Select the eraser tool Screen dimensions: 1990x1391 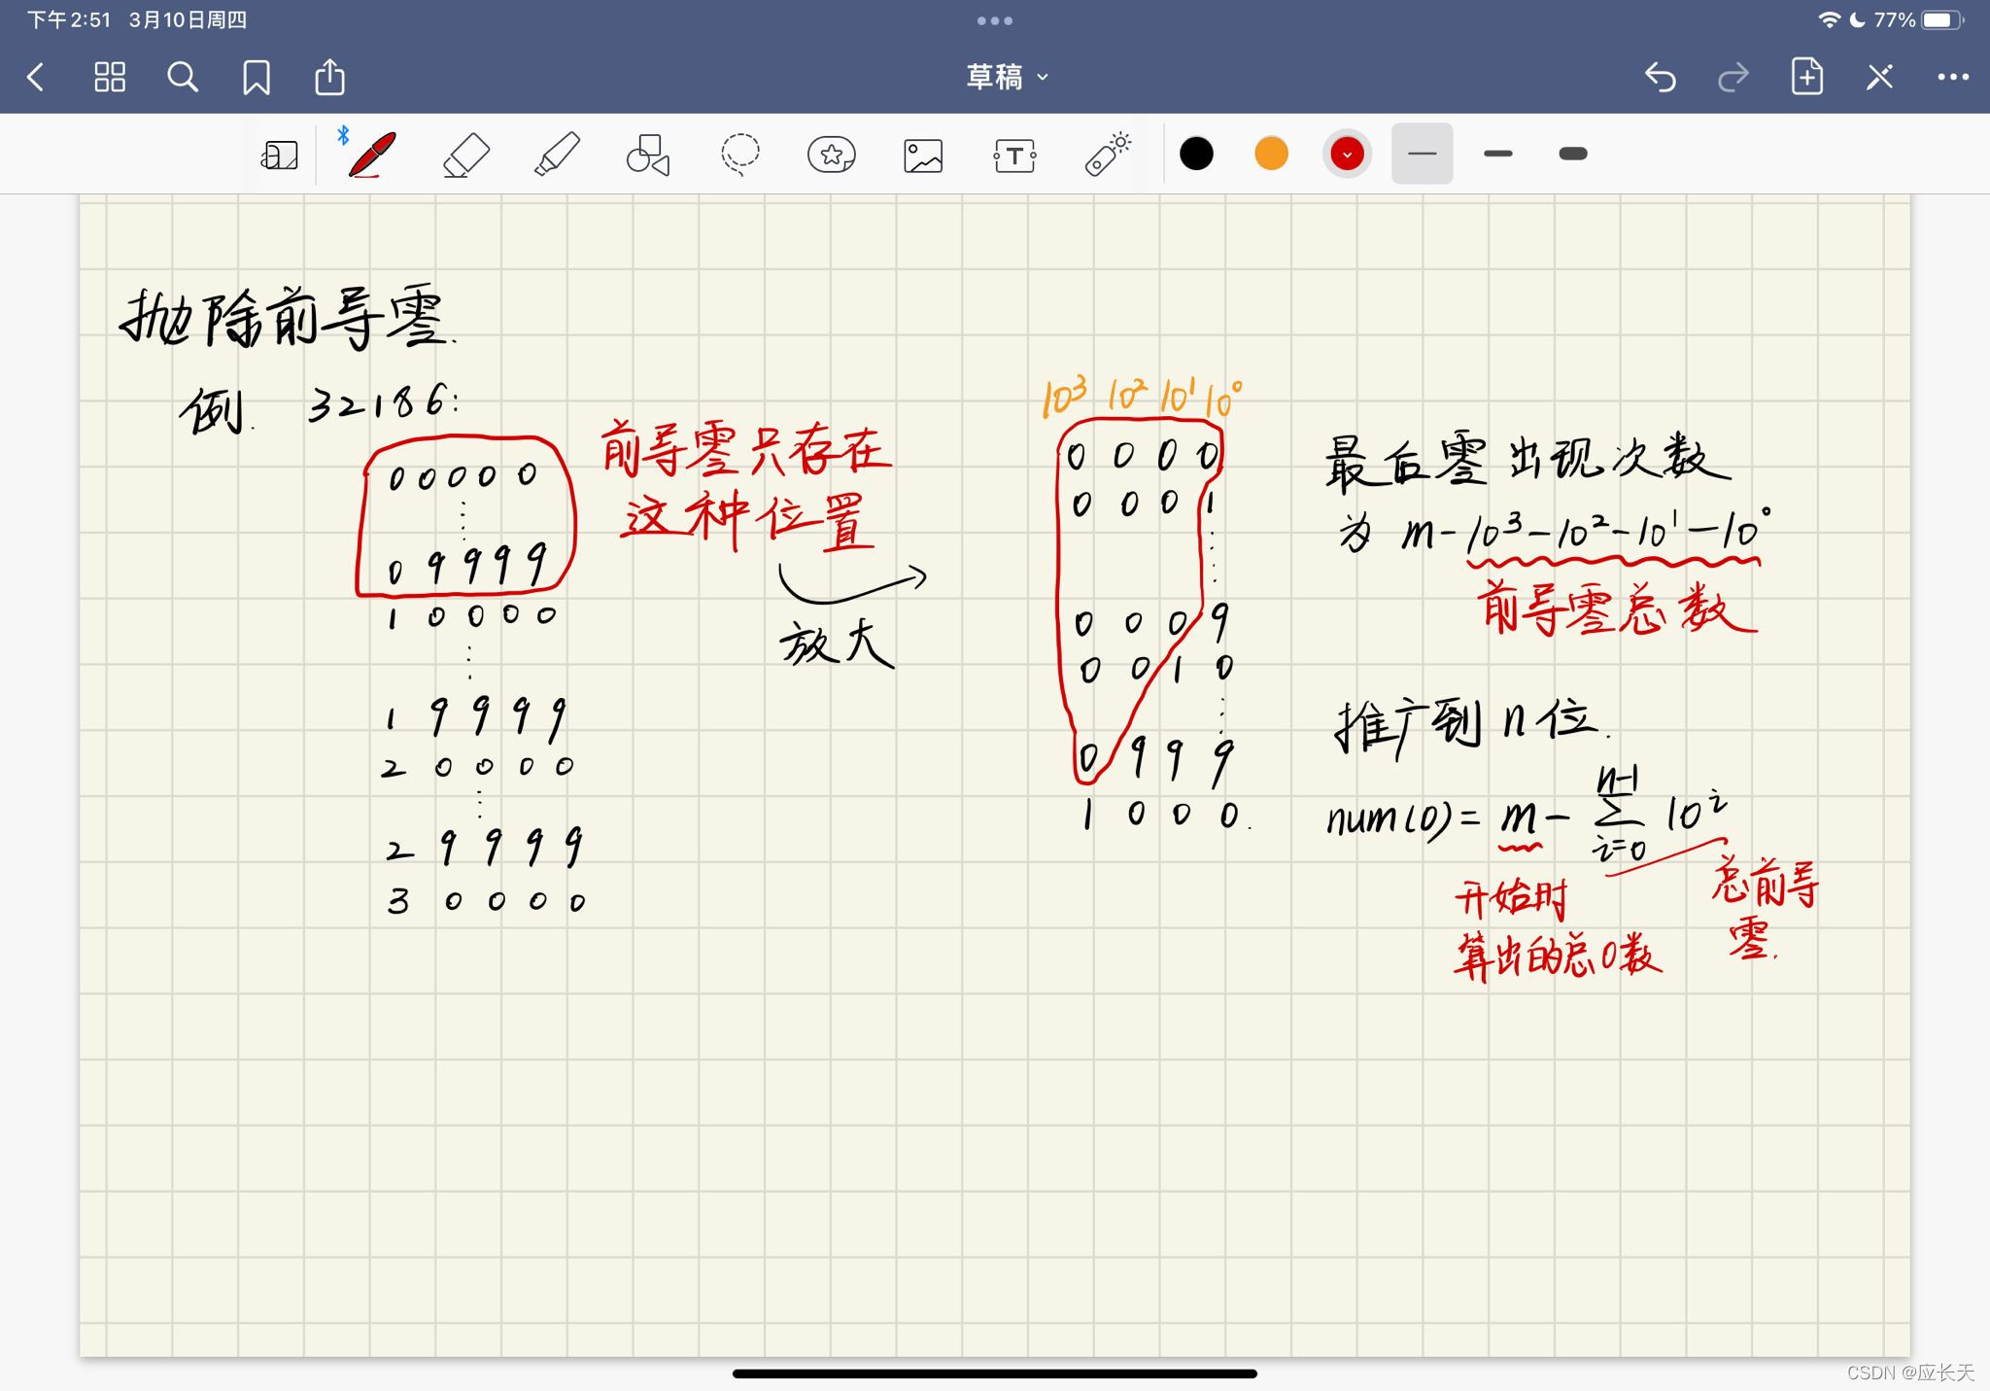[465, 155]
